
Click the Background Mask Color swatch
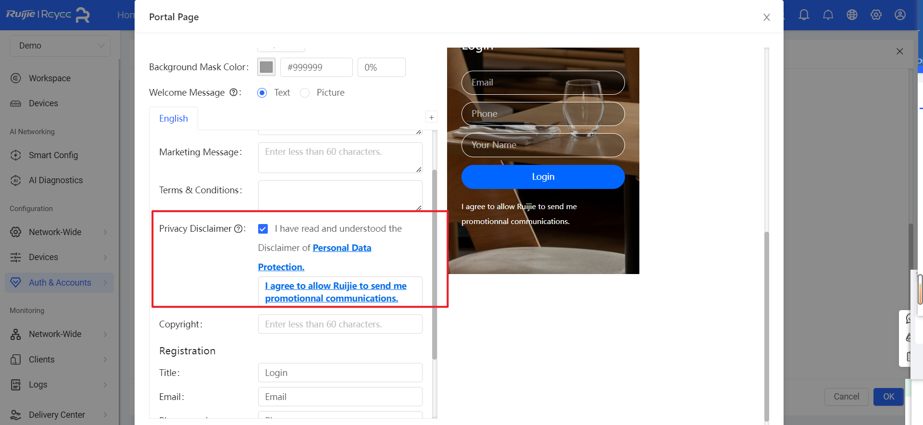point(266,67)
